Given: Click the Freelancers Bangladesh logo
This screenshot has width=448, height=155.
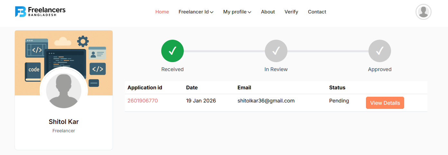Looking at the screenshot, I should point(40,12).
